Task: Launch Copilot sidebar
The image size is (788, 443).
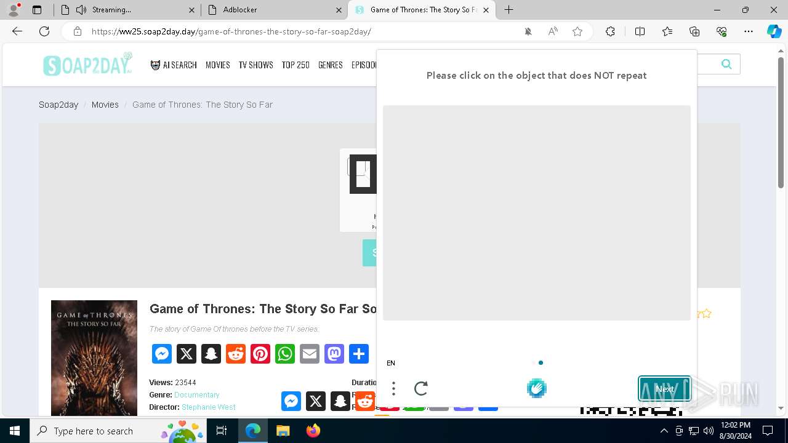Action: (x=774, y=31)
